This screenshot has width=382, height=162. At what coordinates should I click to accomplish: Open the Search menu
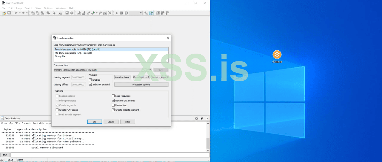tap(29, 8)
